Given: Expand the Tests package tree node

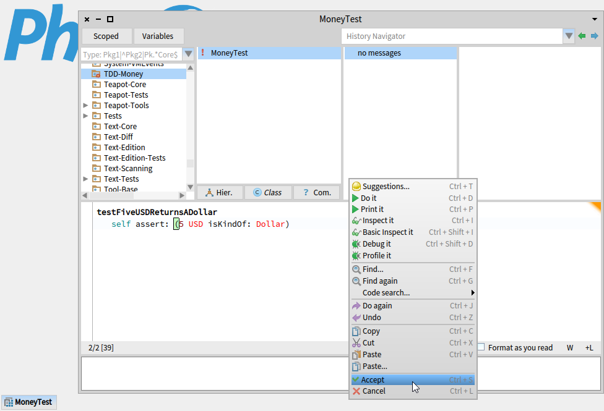Looking at the screenshot, I should tap(85, 116).
